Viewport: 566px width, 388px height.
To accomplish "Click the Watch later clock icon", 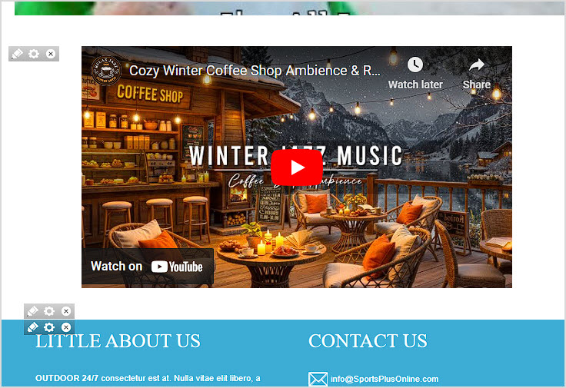I will point(415,65).
